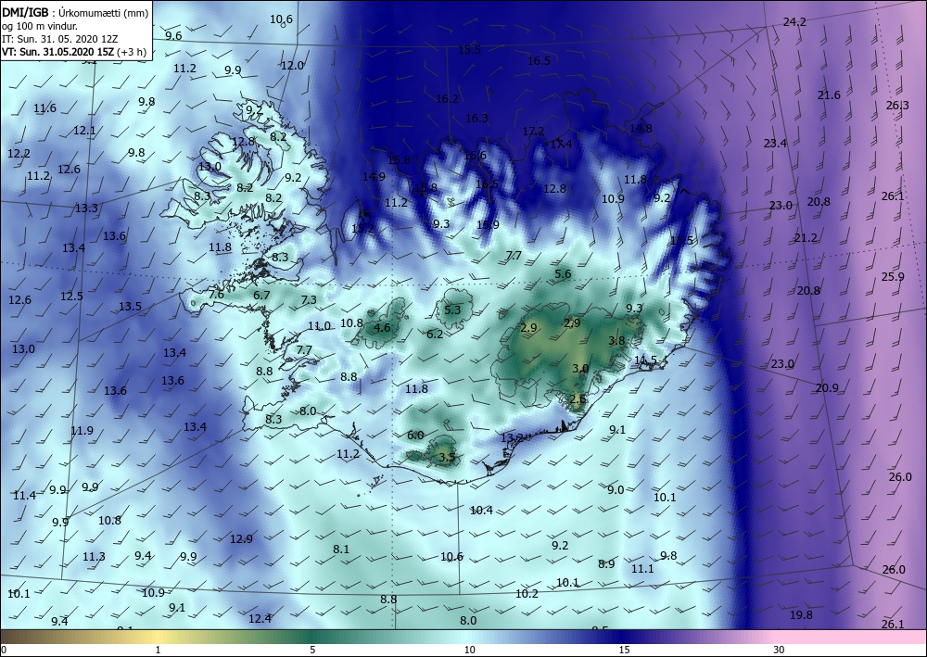
Task: Click the 10.4 value on the map
Action: (481, 510)
